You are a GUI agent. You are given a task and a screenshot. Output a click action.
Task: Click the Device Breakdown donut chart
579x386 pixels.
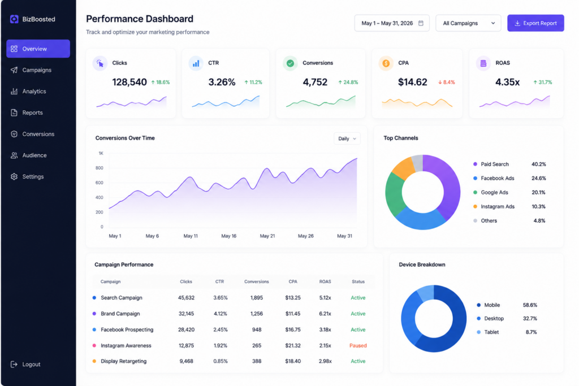click(434, 319)
